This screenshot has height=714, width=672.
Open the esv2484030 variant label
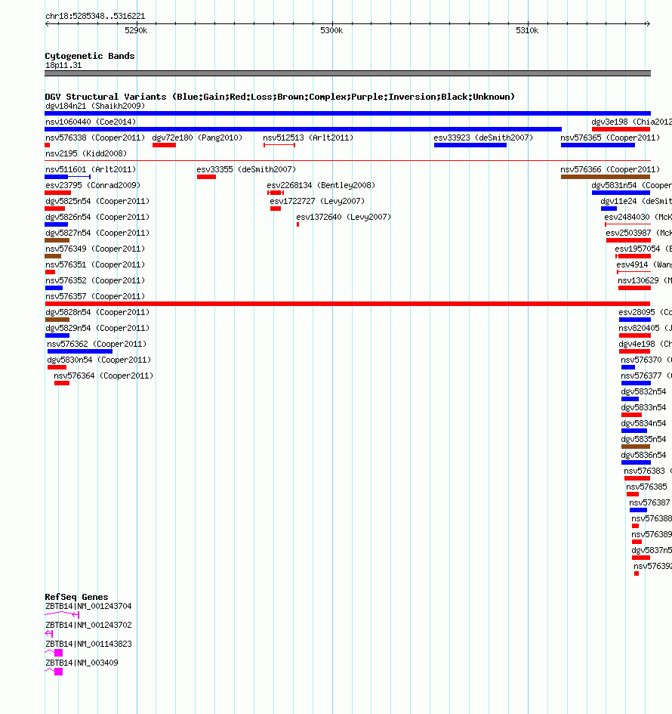[638, 218]
